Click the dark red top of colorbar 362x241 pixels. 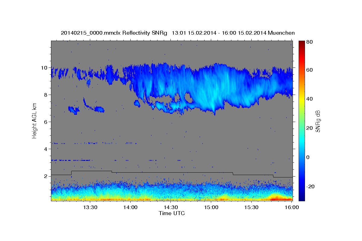pos(302,43)
